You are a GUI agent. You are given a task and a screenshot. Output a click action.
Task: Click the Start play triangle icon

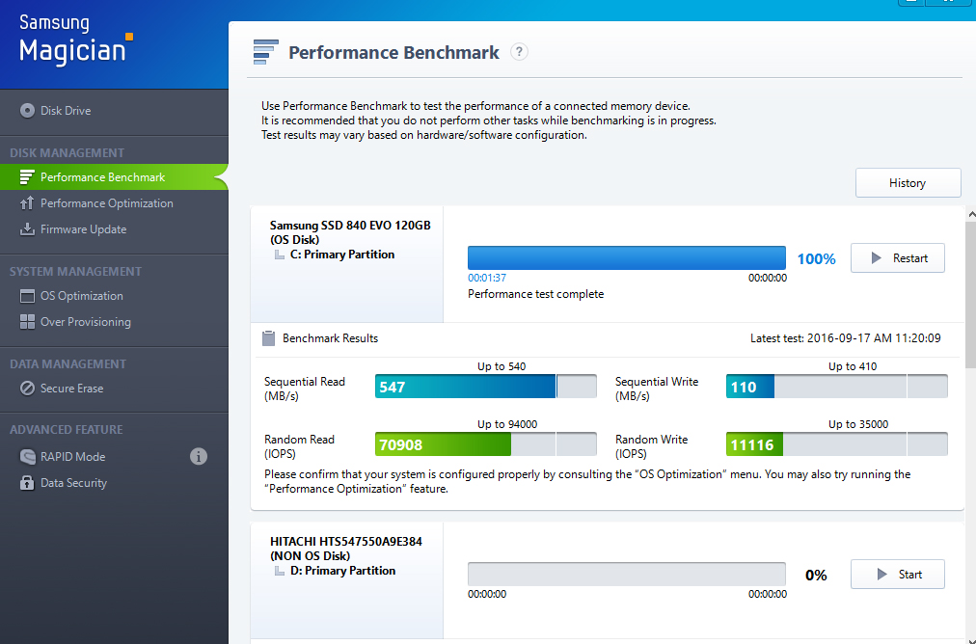[x=881, y=575]
